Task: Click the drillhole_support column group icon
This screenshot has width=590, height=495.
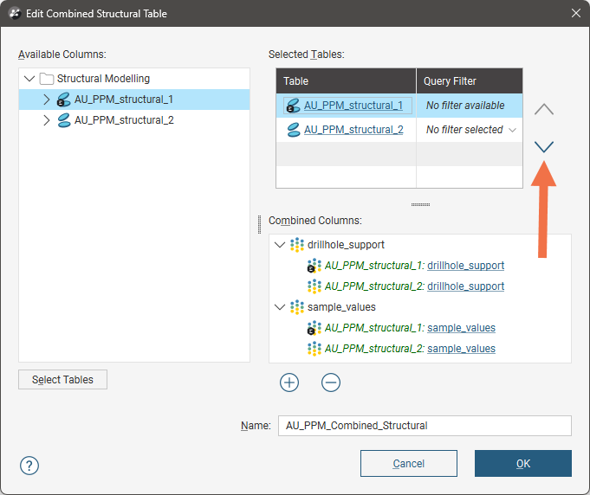Action: point(297,245)
